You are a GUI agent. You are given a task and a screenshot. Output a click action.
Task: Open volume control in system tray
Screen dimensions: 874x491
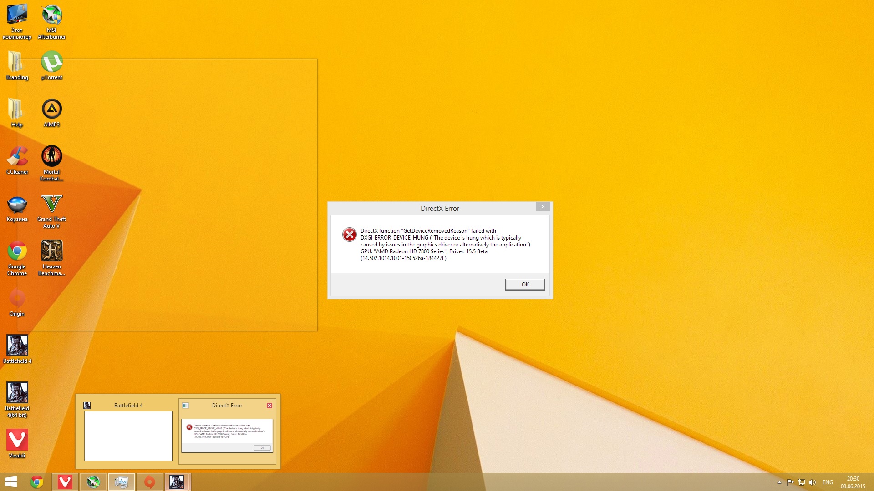pos(813,482)
